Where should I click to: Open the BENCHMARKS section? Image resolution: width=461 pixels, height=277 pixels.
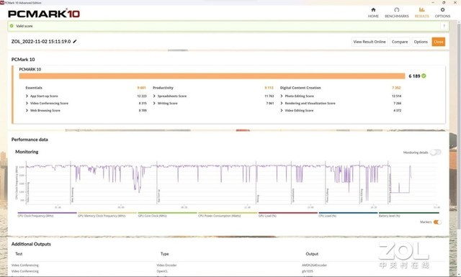(x=397, y=13)
